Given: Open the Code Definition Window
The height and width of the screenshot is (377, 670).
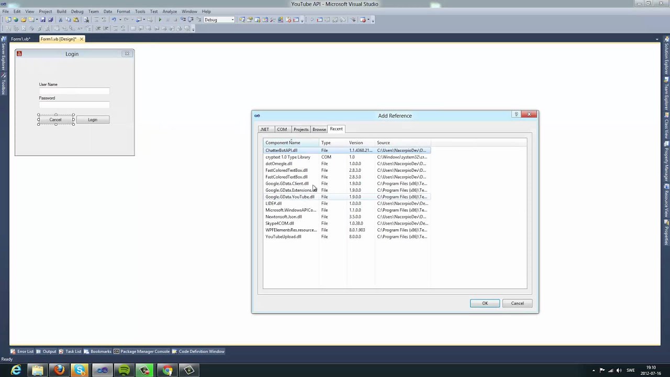Looking at the screenshot, I should (x=198, y=351).
